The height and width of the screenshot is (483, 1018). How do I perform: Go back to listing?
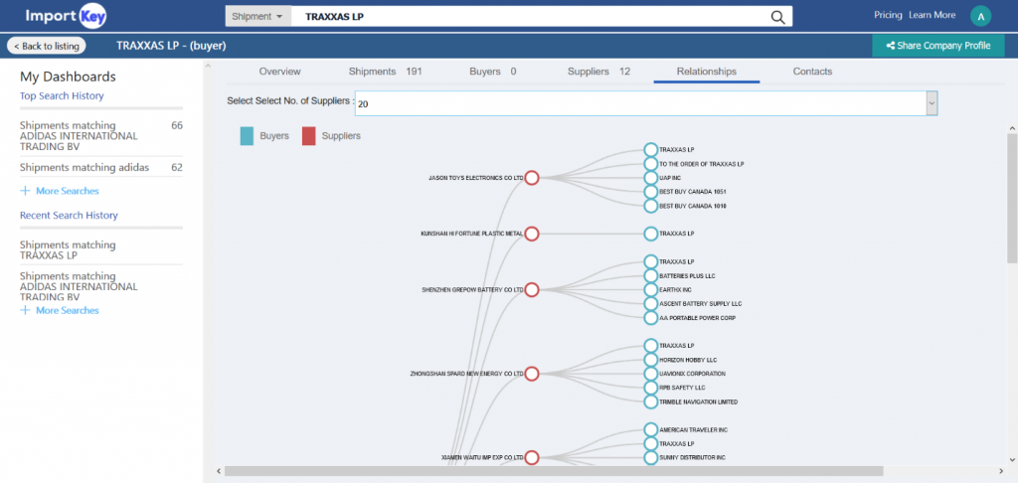coord(46,46)
